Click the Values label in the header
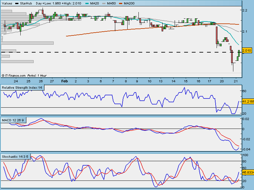 point(7,3)
